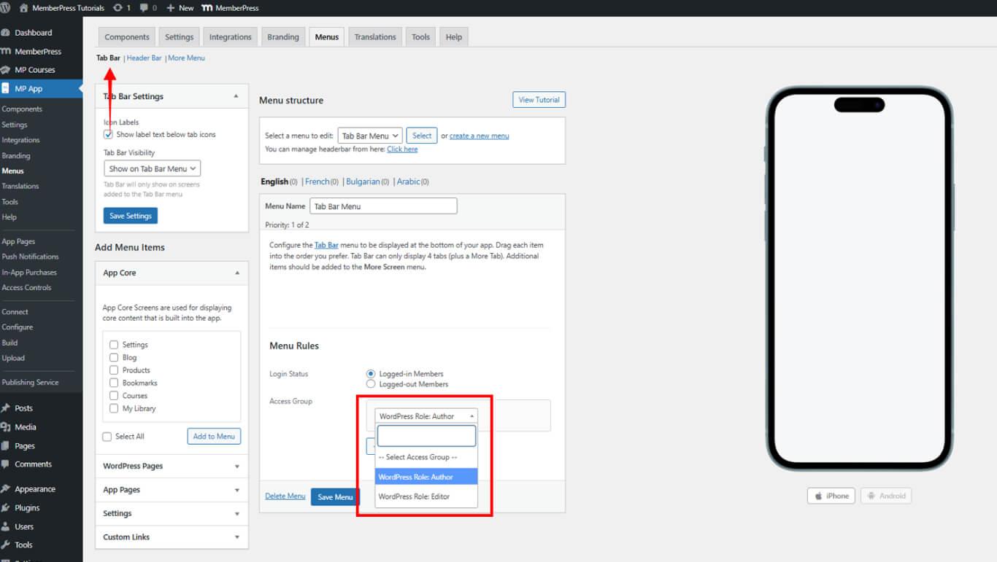Uncheck Show label text below tab icons
The height and width of the screenshot is (562, 997).
coord(108,135)
